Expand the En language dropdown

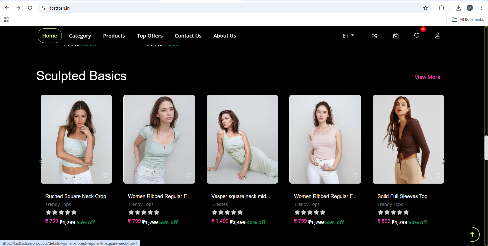point(348,36)
